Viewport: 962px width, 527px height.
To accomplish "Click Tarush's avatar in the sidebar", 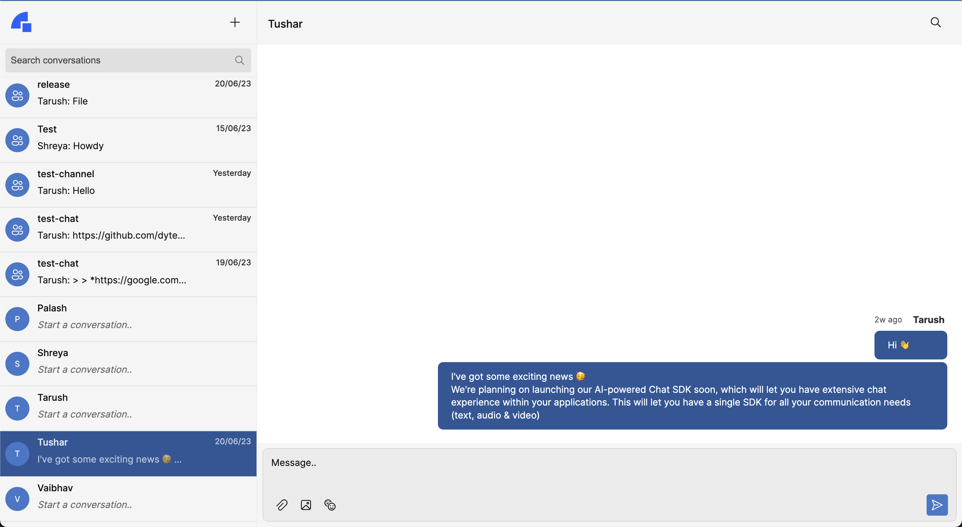I will click(17, 408).
